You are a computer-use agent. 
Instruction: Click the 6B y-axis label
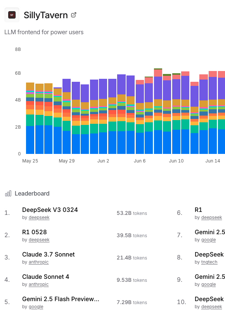pyautogui.click(x=18, y=73)
